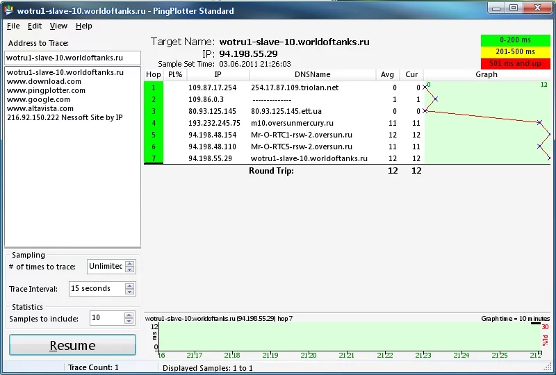Click the Trace Interval 15 seconds field
The image size is (556, 375).
[x=97, y=288]
